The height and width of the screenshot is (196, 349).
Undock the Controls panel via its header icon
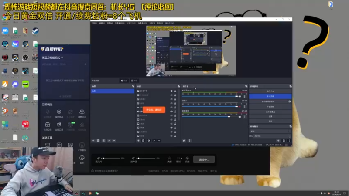[x=290, y=86]
